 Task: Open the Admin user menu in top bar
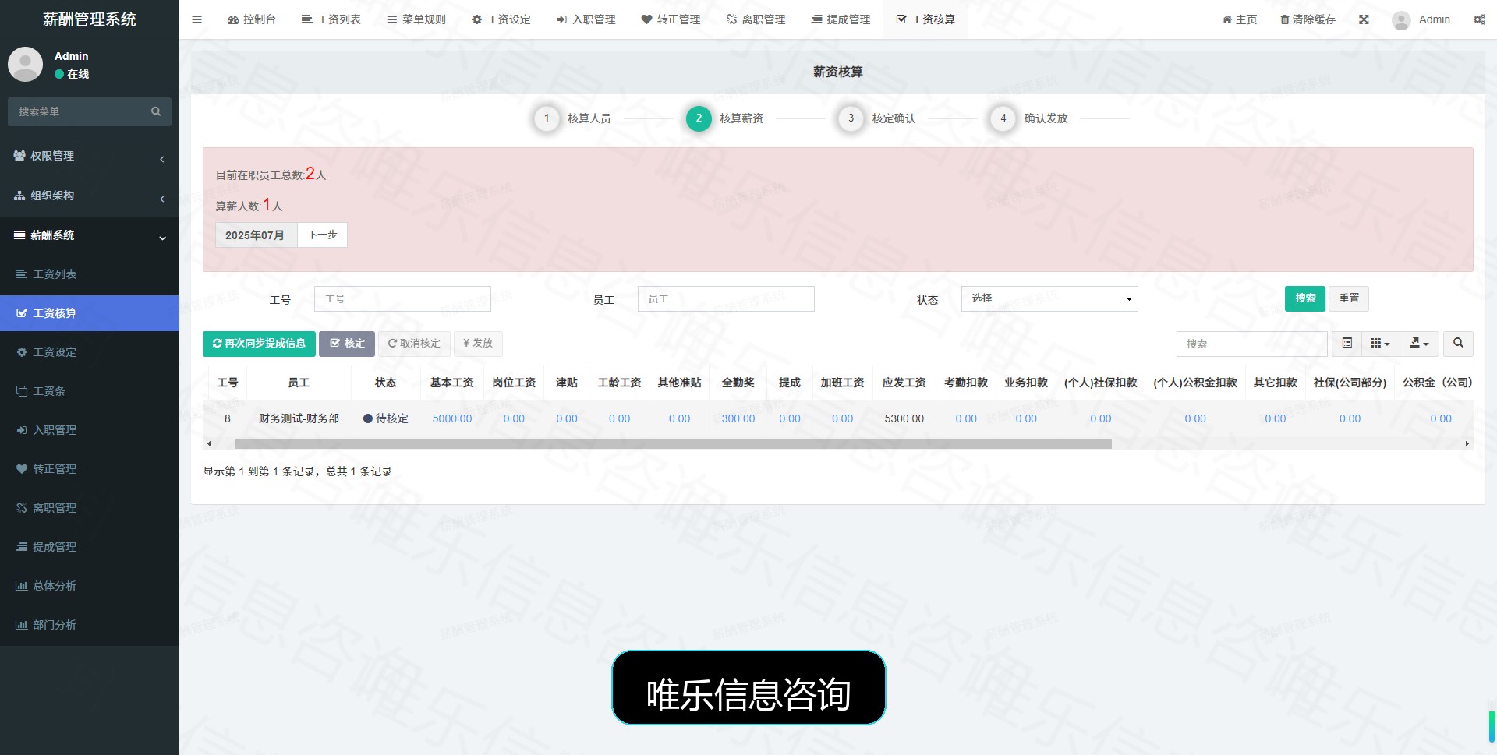1421,19
